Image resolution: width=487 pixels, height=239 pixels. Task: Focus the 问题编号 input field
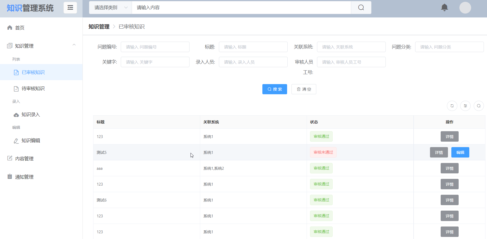point(155,47)
